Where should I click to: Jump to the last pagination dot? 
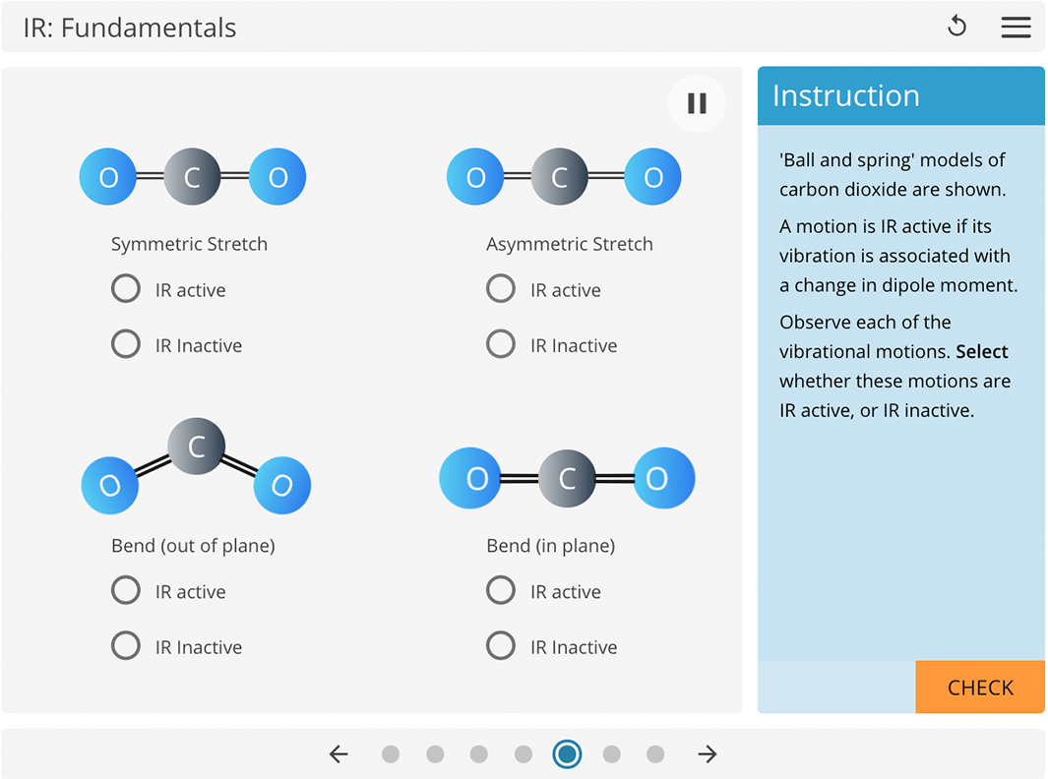coord(655,753)
